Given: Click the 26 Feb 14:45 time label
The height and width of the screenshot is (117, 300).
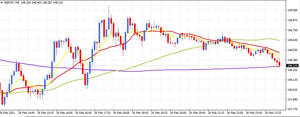Looking at the screenshot, I should tap(27, 113).
